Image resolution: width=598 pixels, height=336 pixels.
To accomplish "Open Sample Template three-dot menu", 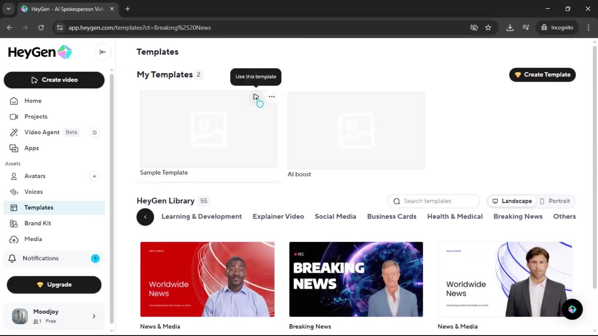I will tap(272, 97).
